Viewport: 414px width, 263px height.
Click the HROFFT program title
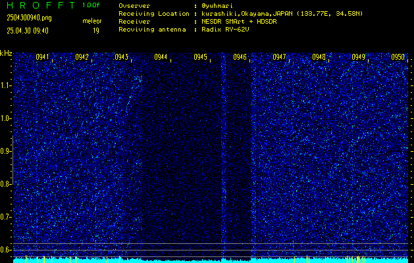(x=41, y=5)
